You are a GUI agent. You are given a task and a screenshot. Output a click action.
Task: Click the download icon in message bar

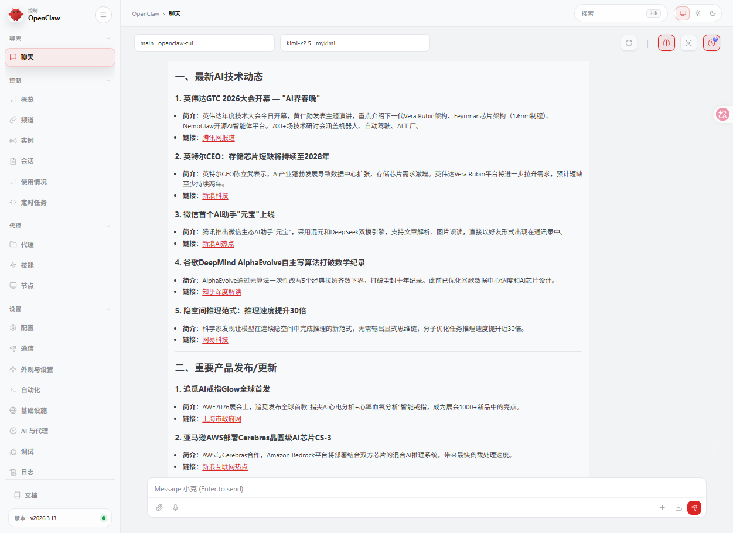click(679, 508)
